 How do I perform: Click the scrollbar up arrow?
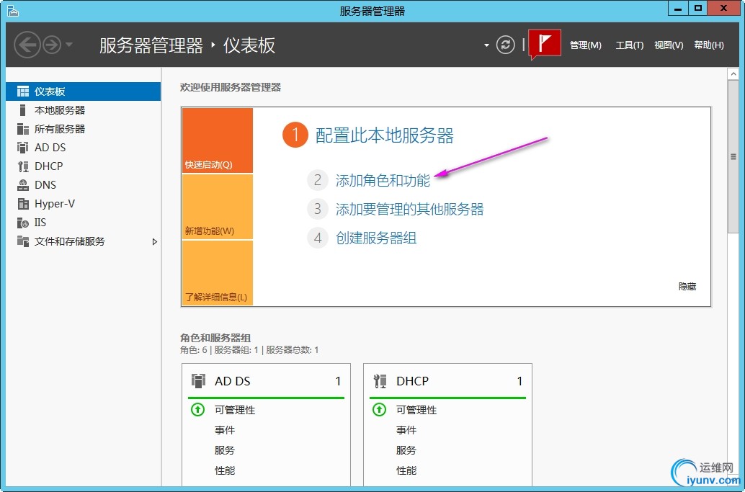(x=733, y=74)
